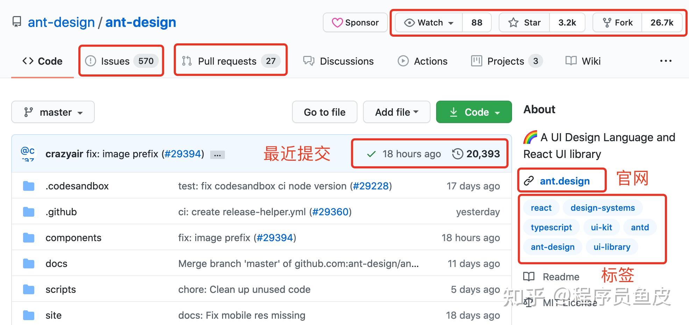Open the Projects tab
The image size is (689, 325).
[x=507, y=61]
